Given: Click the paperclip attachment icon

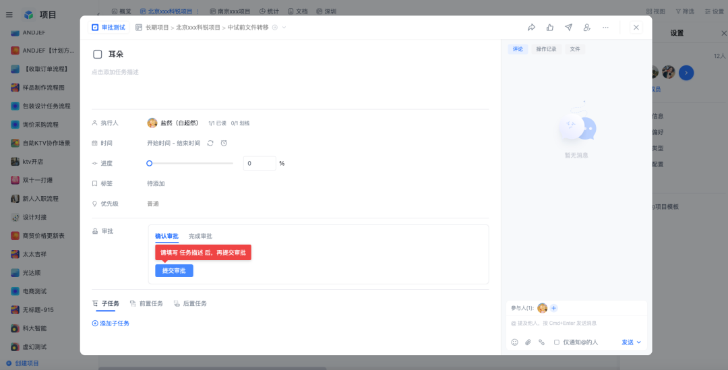Looking at the screenshot, I should pos(528,342).
